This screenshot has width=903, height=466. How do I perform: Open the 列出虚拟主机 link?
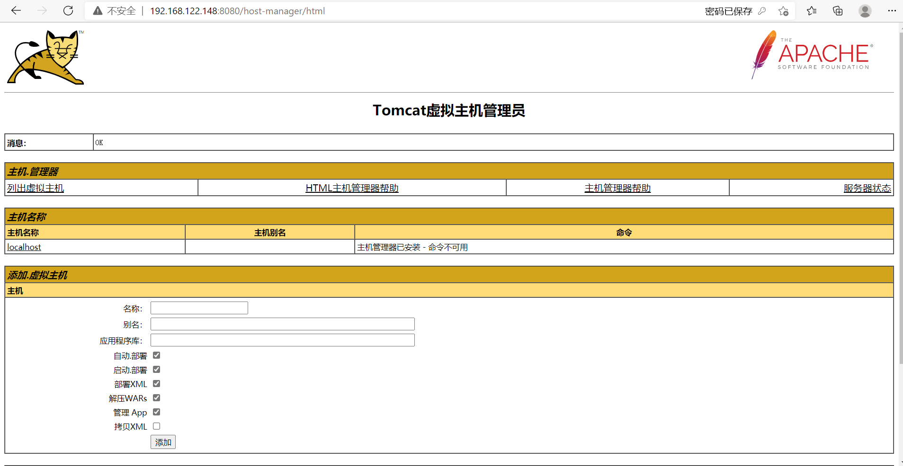pyautogui.click(x=36, y=188)
